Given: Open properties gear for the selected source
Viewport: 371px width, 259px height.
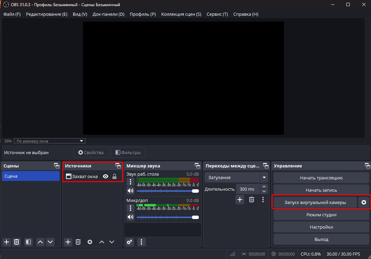Looking at the screenshot, I should 90,242.
